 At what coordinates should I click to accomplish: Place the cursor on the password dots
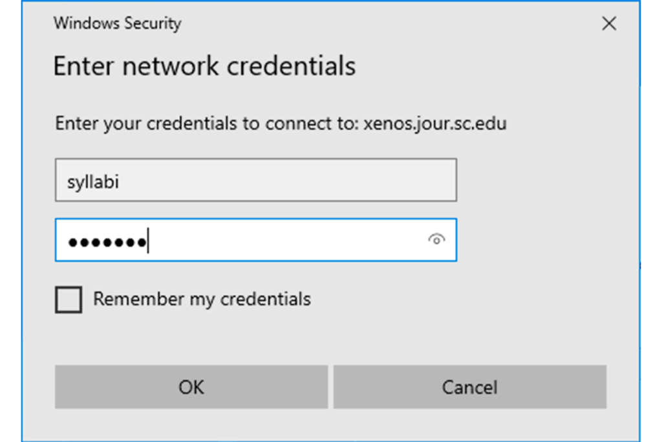pos(107,242)
